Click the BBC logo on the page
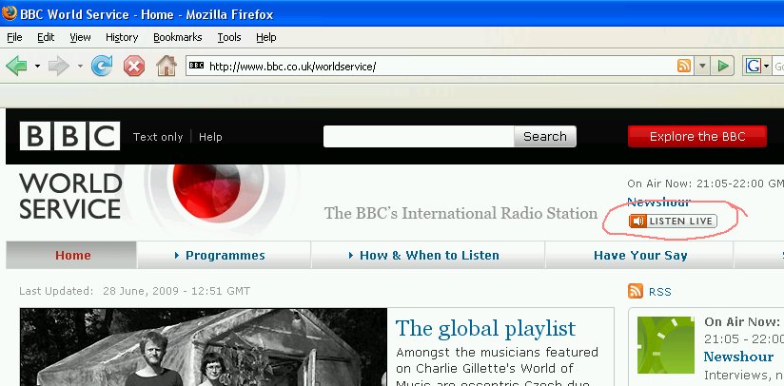The image size is (784, 386). pos(70,136)
